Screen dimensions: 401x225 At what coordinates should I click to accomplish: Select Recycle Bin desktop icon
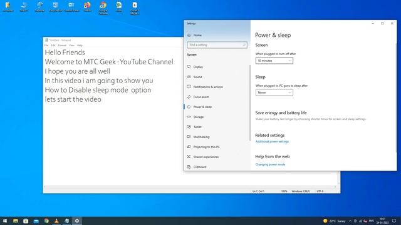point(56,7)
